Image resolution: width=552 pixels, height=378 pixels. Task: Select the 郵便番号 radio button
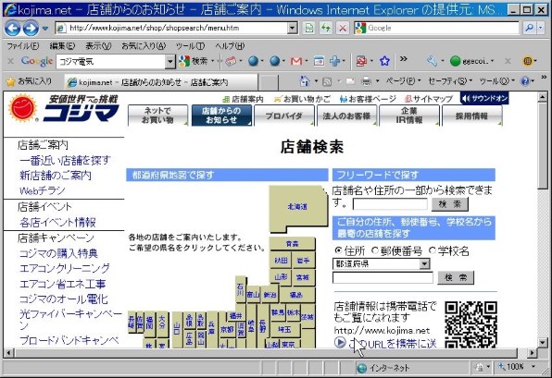point(375,250)
